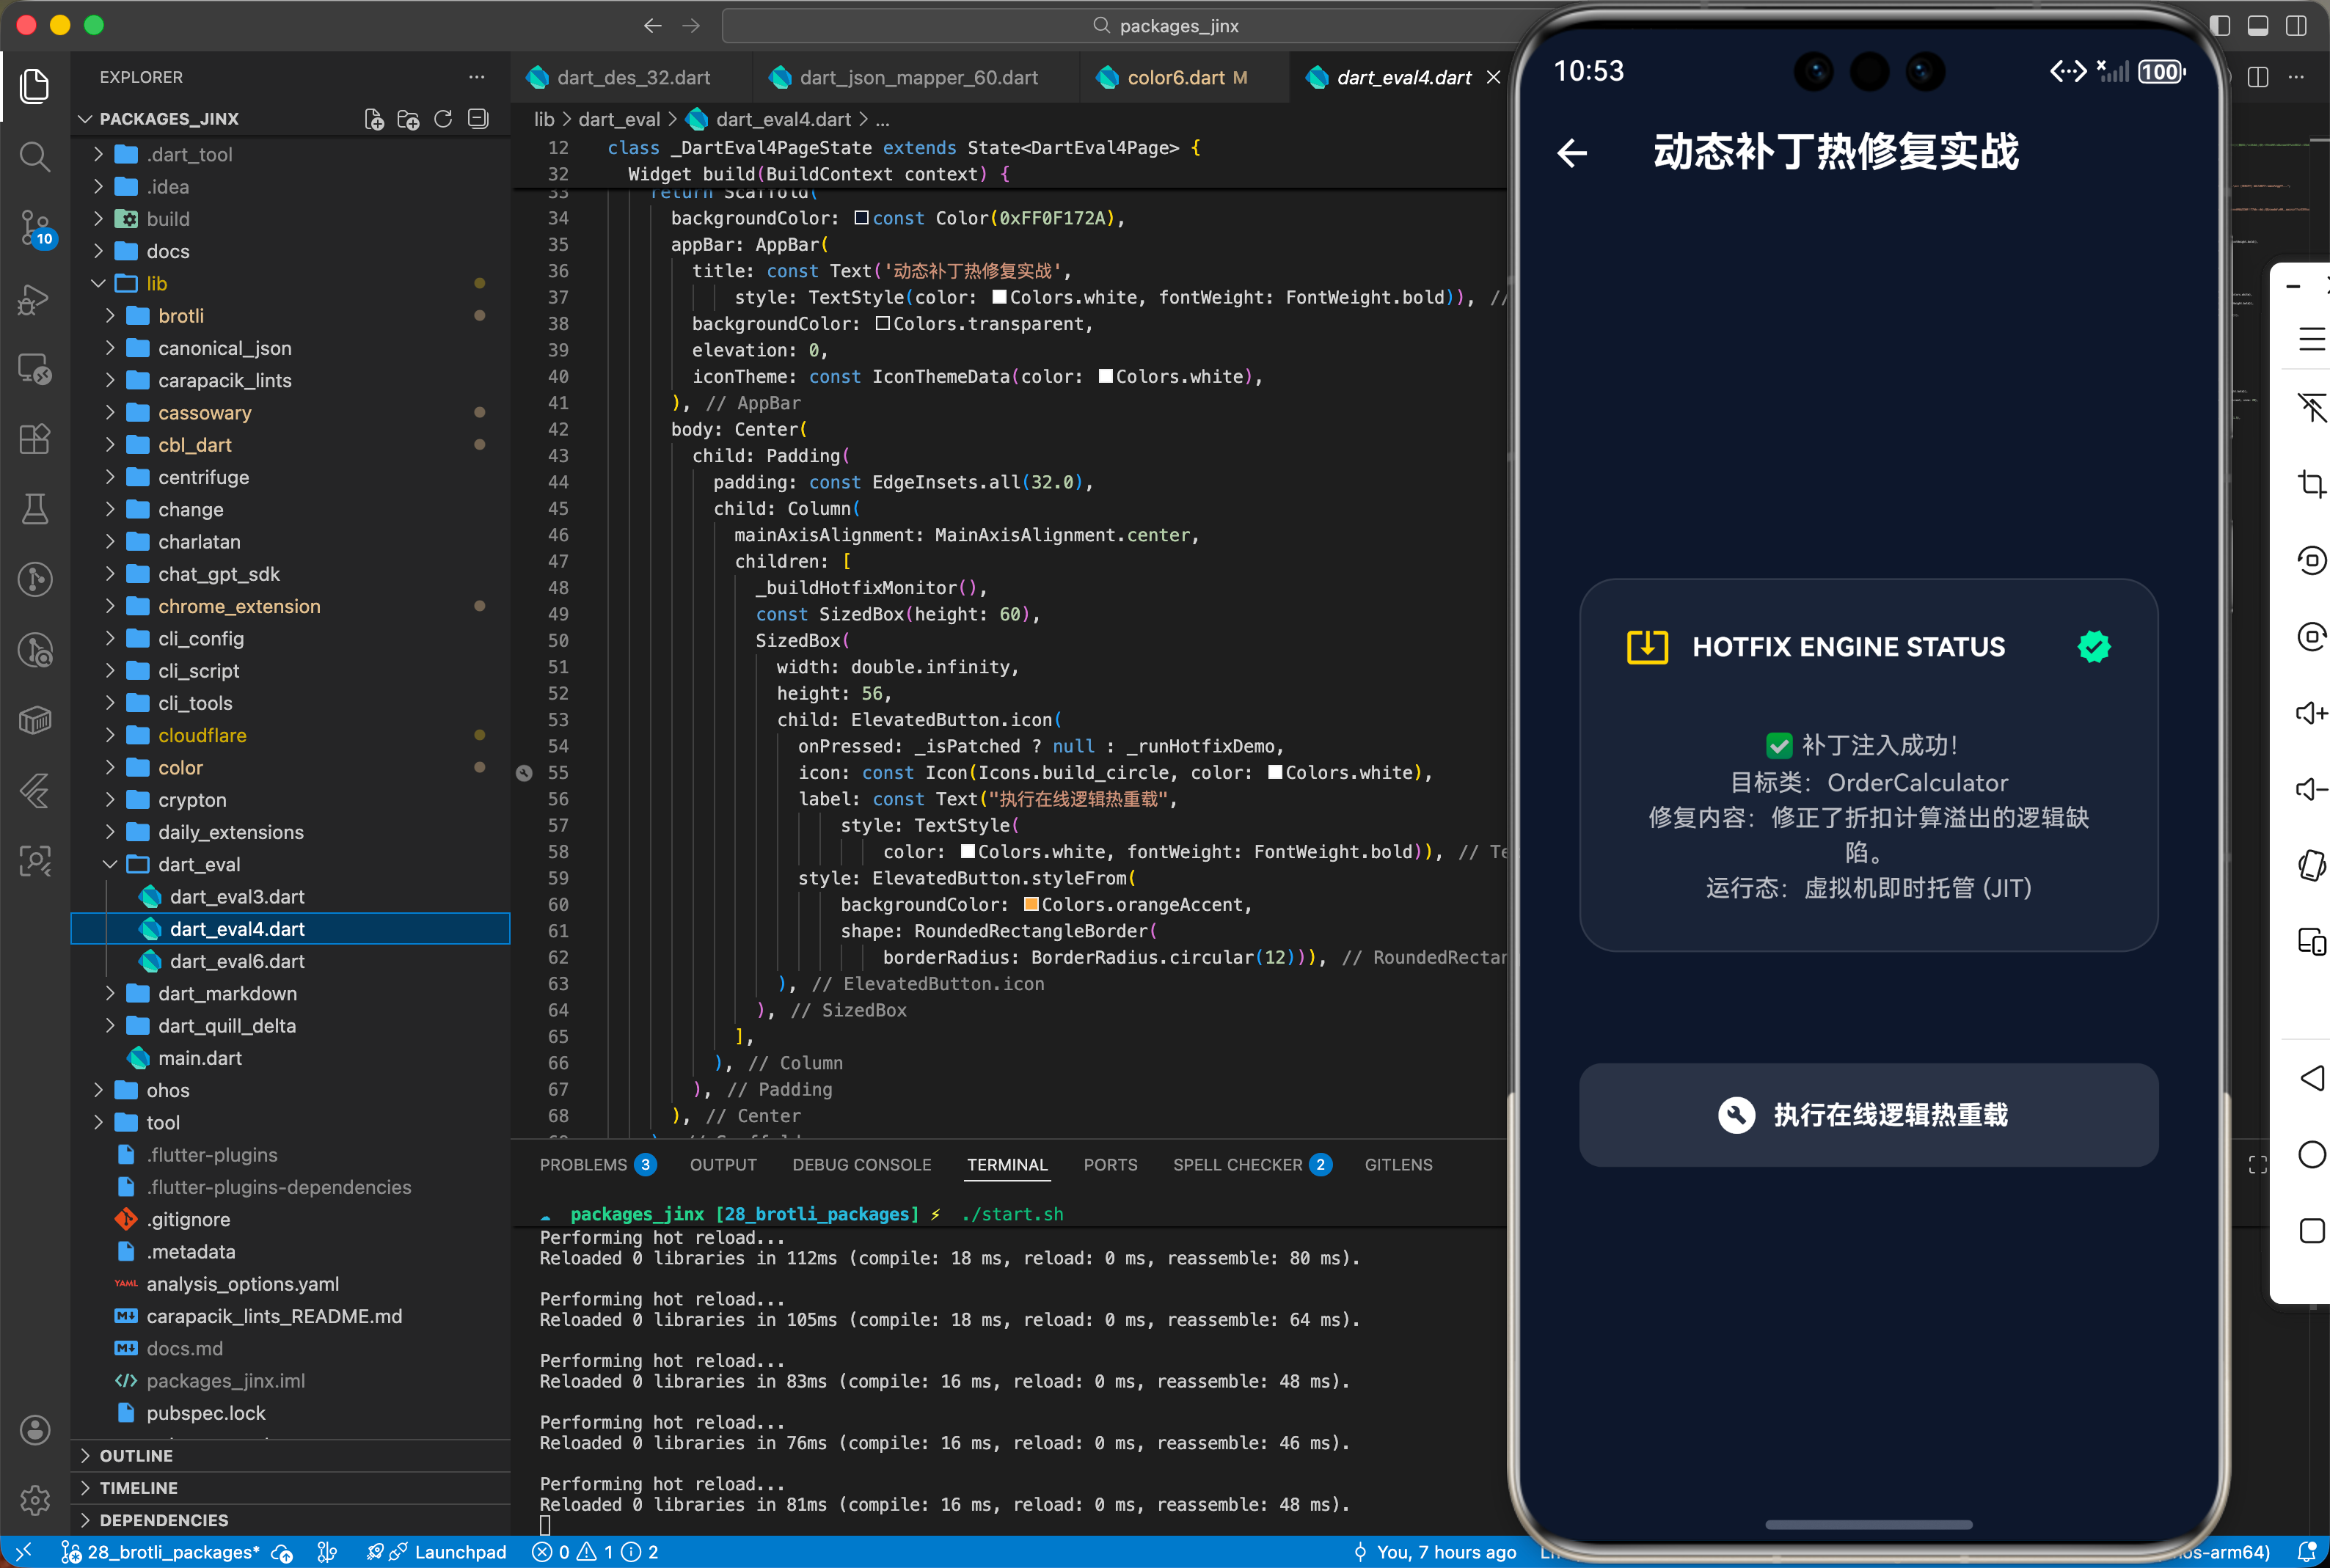The width and height of the screenshot is (2330, 1568).
Task: Toggle primary sidebar layout button
Action: tap(2219, 26)
